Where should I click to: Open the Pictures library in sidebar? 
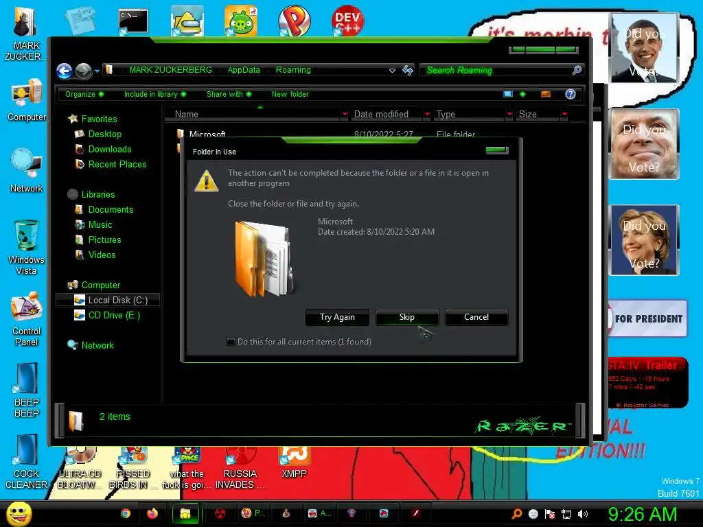tap(104, 239)
